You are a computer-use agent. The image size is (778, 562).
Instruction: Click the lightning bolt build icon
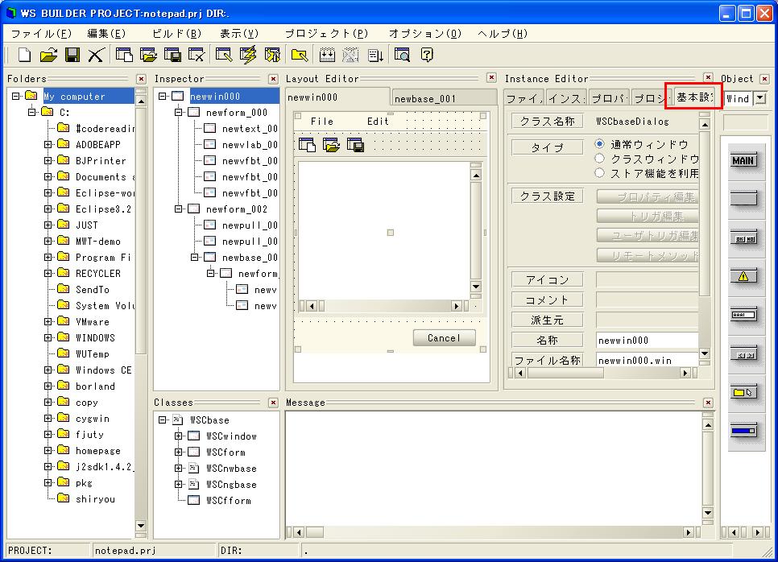pos(248,55)
